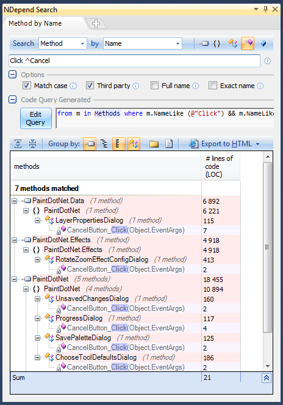The width and height of the screenshot is (283, 405).
Task: Click the Edit Query button
Action: (x=36, y=118)
